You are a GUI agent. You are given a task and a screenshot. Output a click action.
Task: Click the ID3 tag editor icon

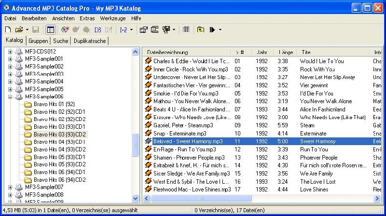[98, 30]
